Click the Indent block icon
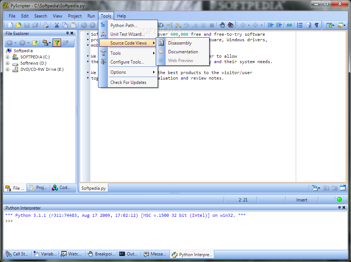The width and height of the screenshot is (351, 262). click(279, 25)
